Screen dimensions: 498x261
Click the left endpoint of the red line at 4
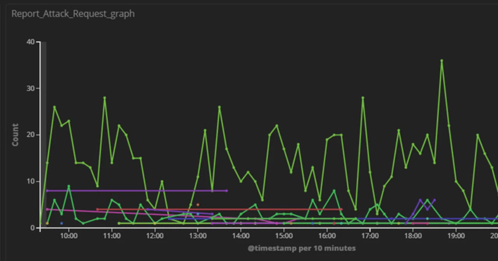[x=97, y=210]
